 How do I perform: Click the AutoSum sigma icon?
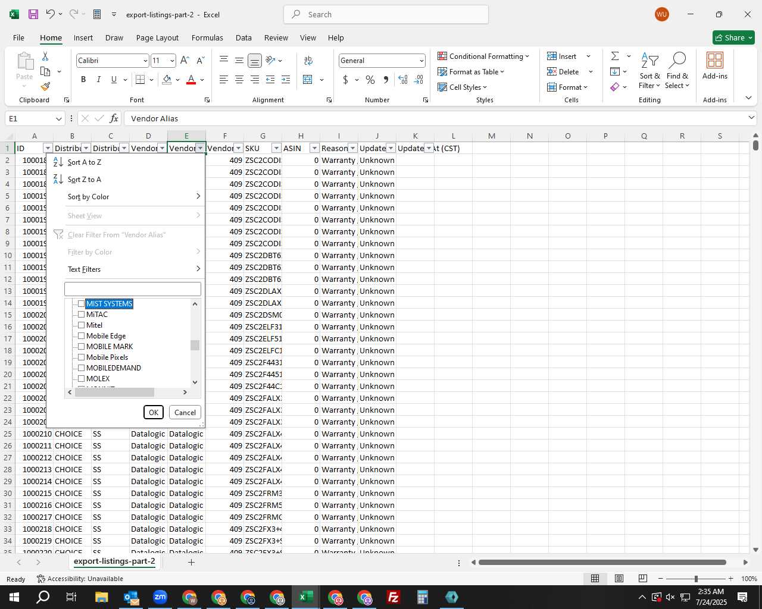pyautogui.click(x=615, y=56)
